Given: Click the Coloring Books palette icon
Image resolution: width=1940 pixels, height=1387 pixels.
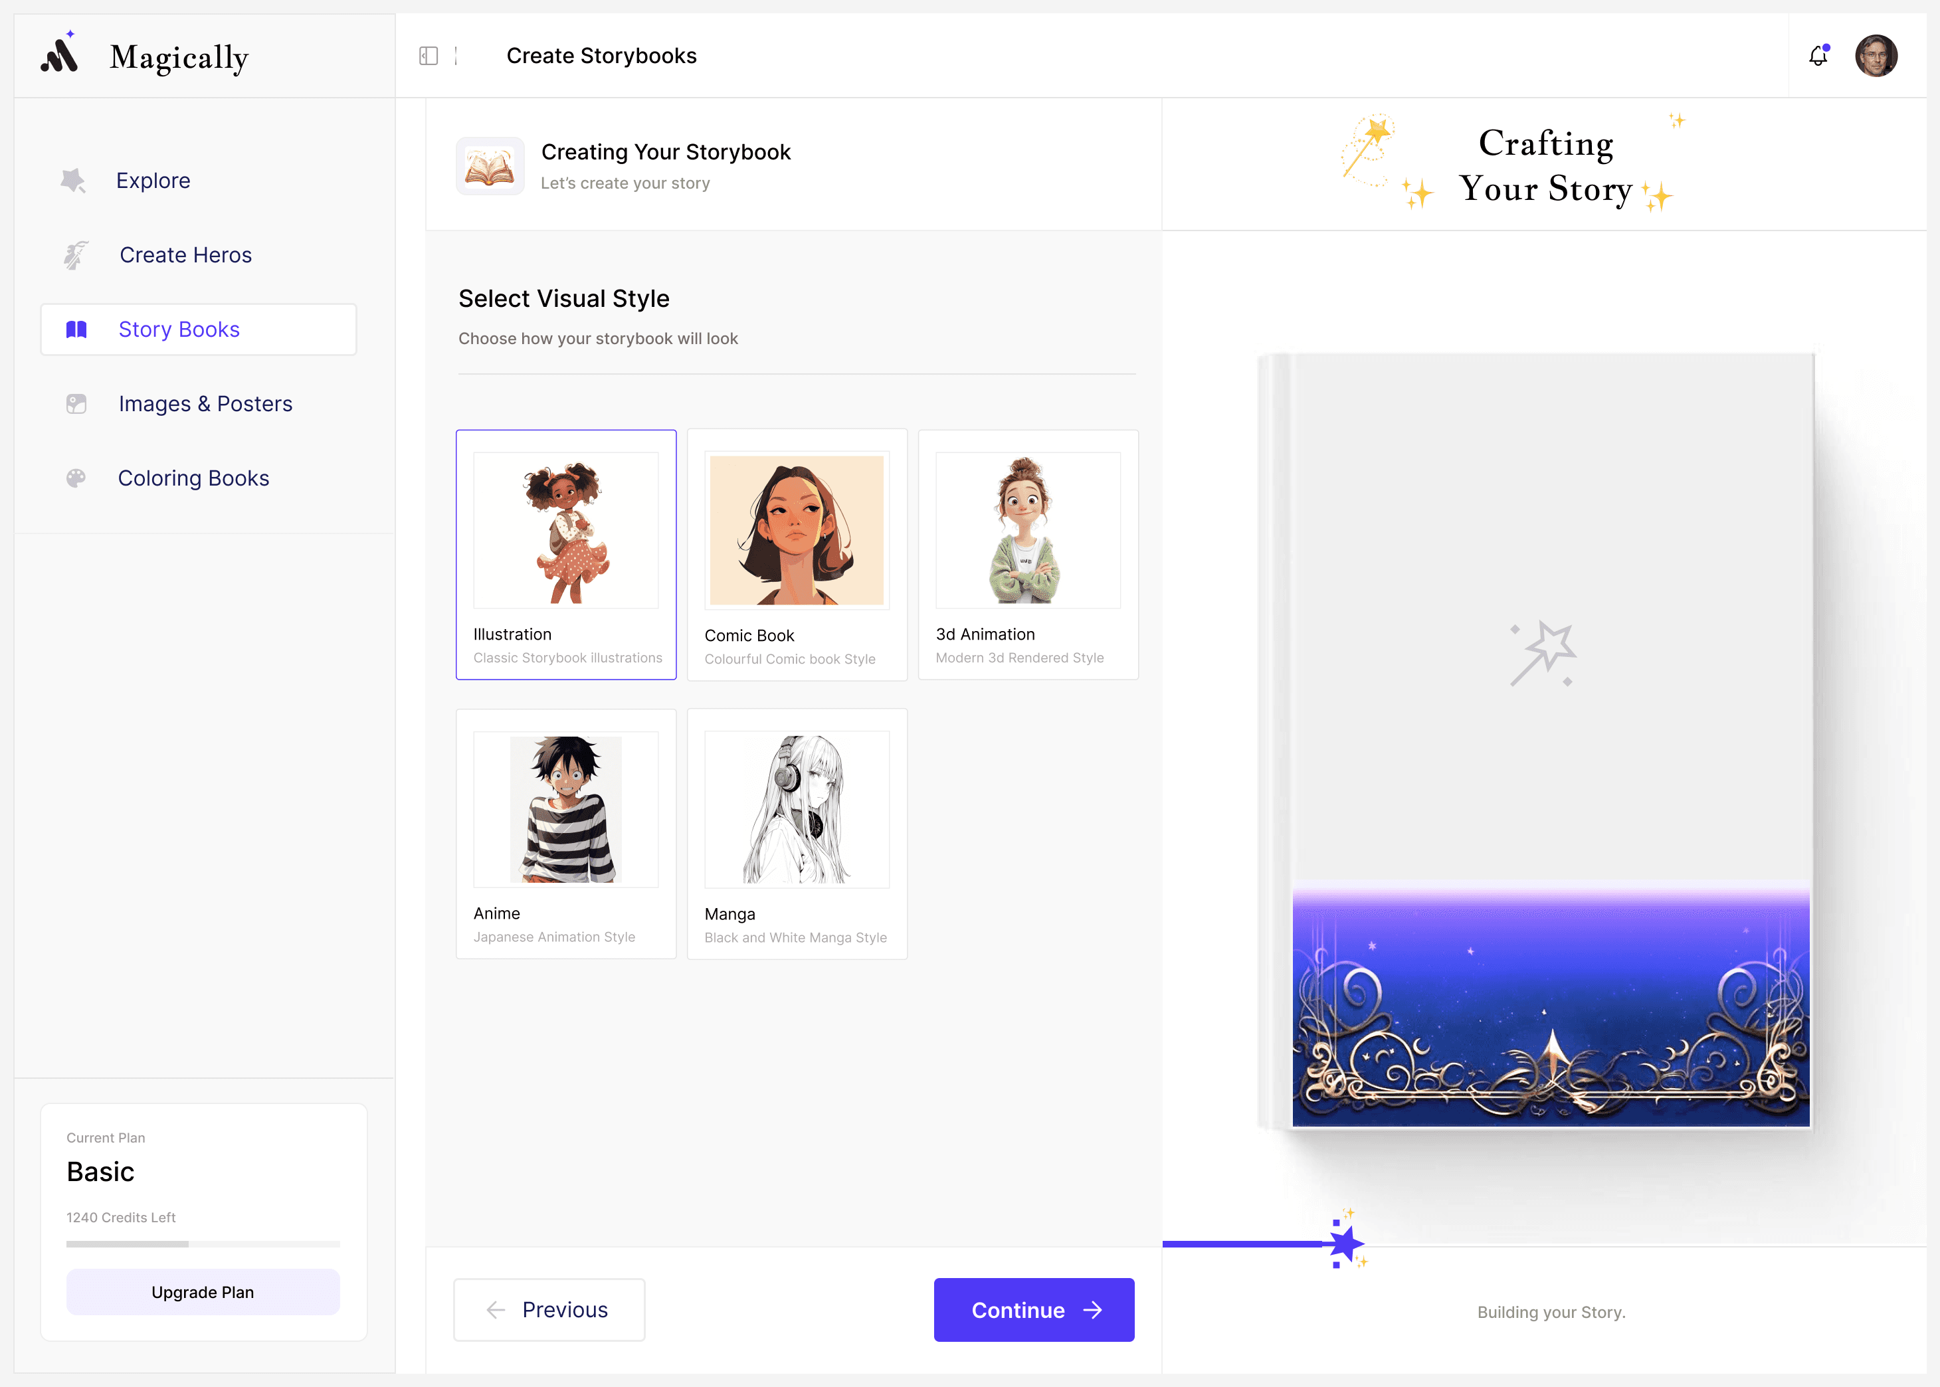Looking at the screenshot, I should pos(76,478).
